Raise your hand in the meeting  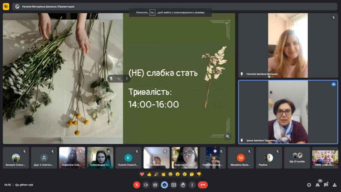tap(183, 185)
